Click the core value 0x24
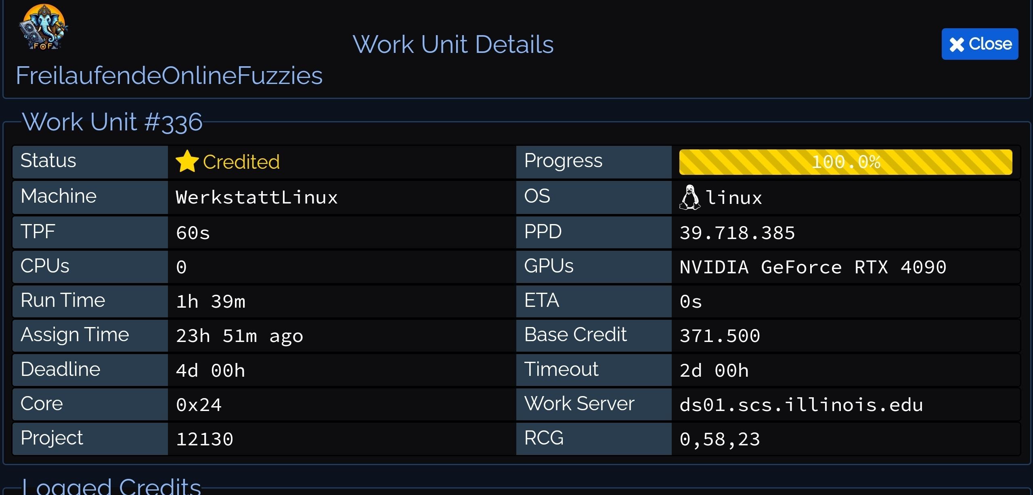 (199, 405)
